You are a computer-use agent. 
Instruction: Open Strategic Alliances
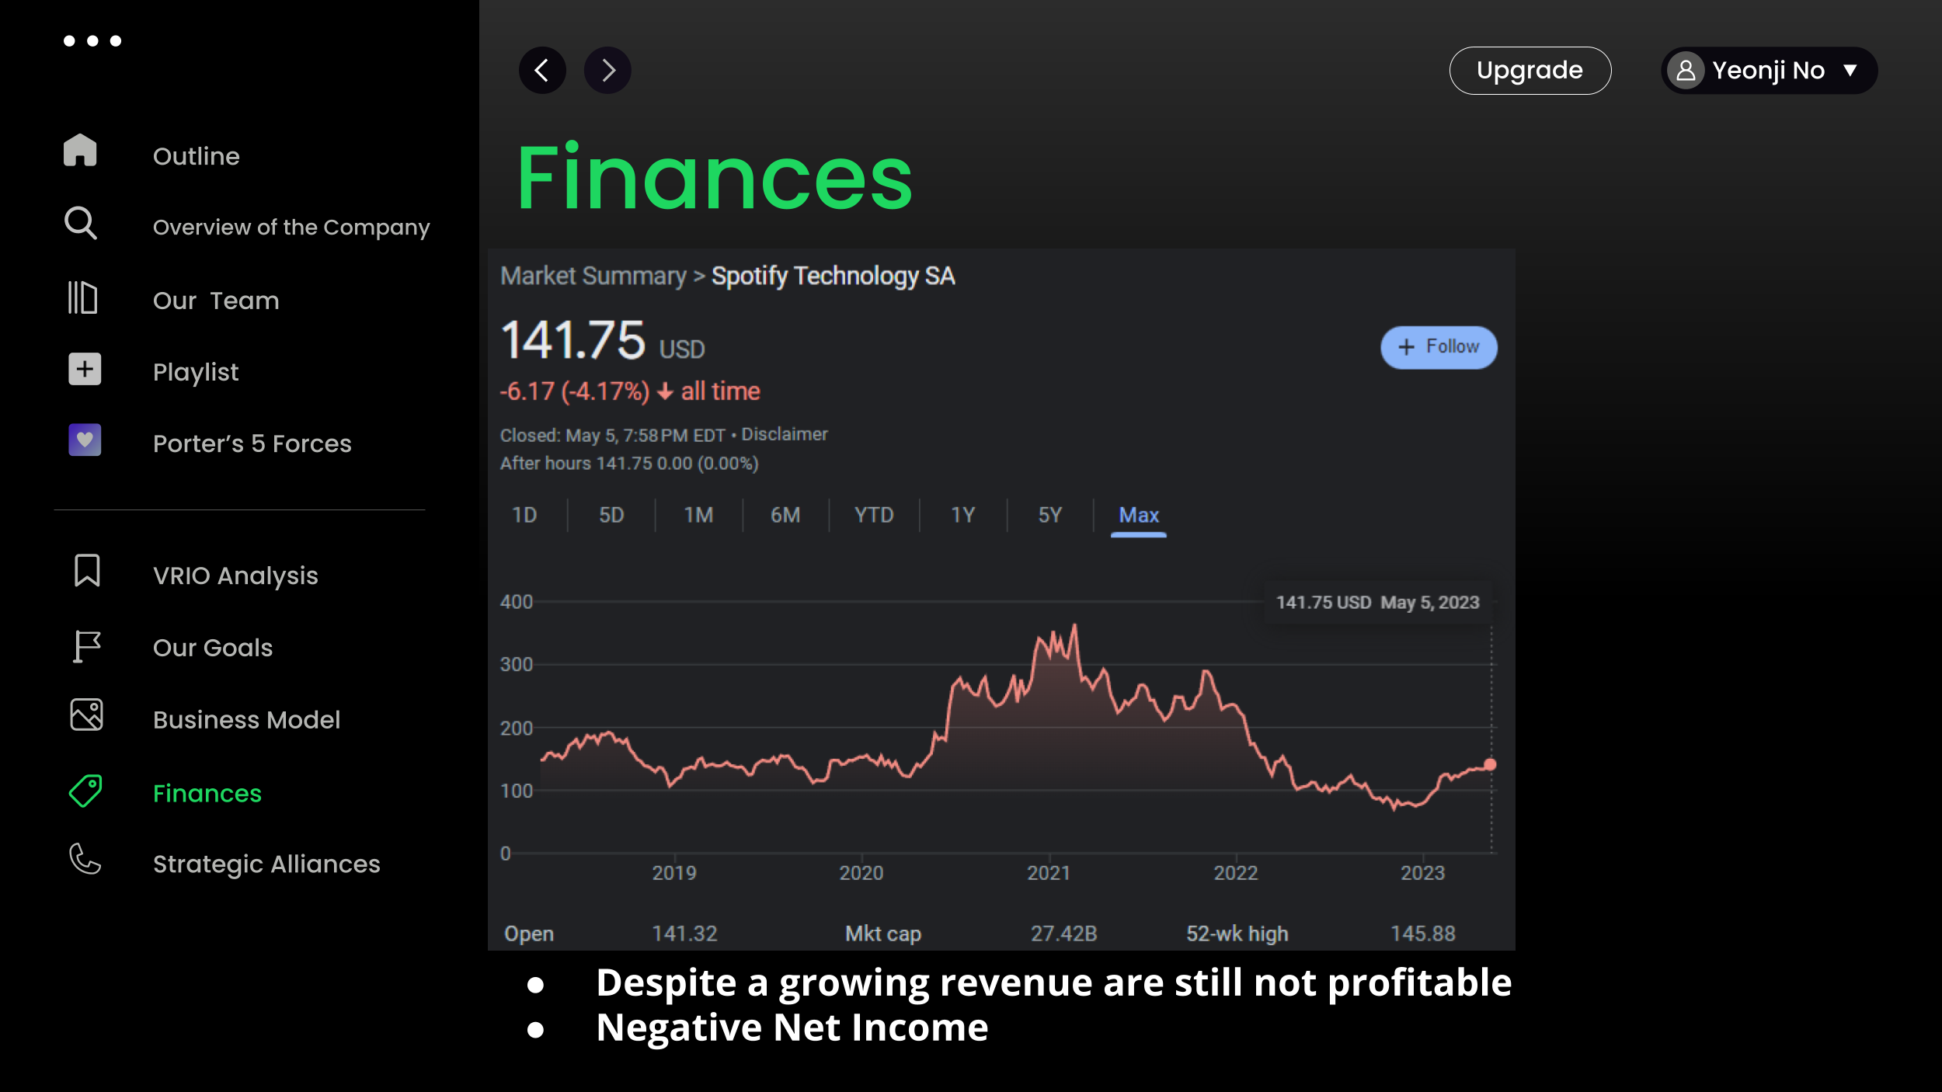(266, 864)
